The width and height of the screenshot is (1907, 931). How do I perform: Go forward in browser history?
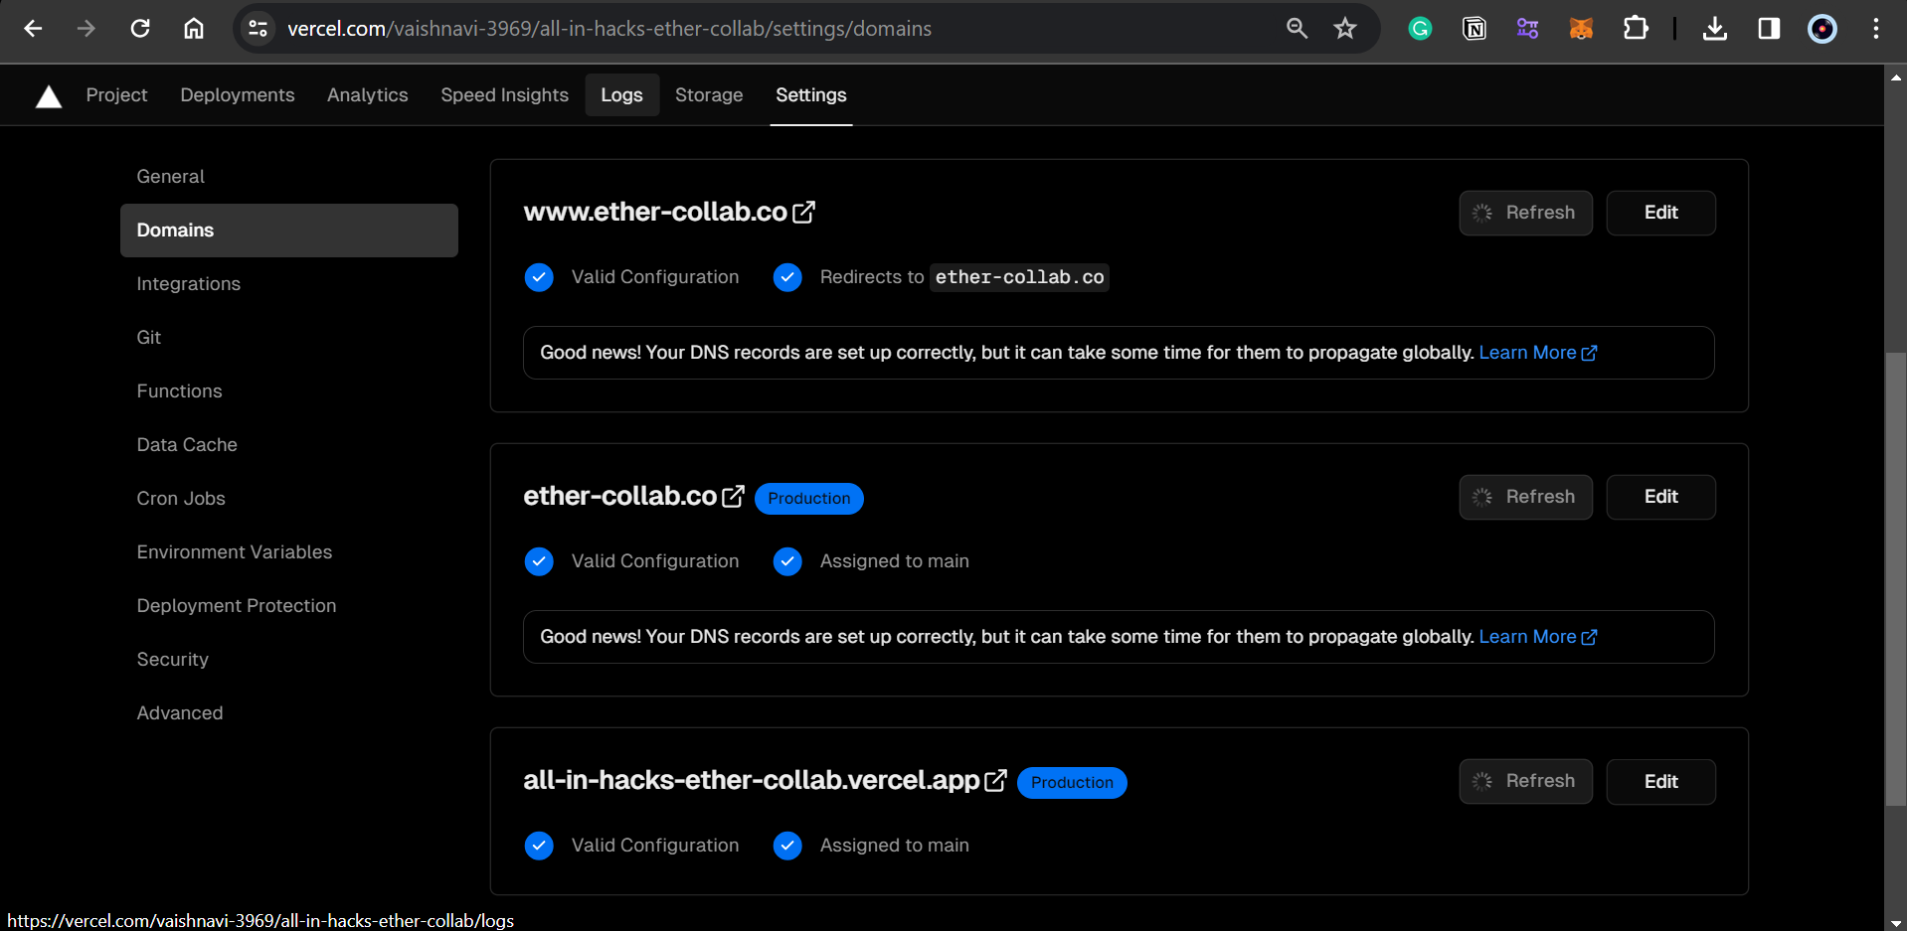click(x=87, y=29)
